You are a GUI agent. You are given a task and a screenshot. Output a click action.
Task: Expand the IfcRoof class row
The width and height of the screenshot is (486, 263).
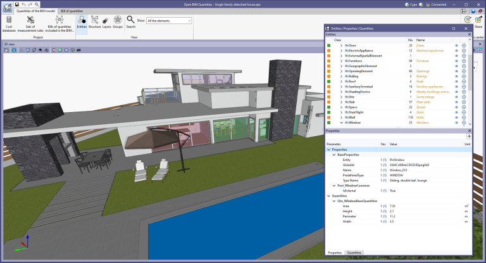point(341,82)
